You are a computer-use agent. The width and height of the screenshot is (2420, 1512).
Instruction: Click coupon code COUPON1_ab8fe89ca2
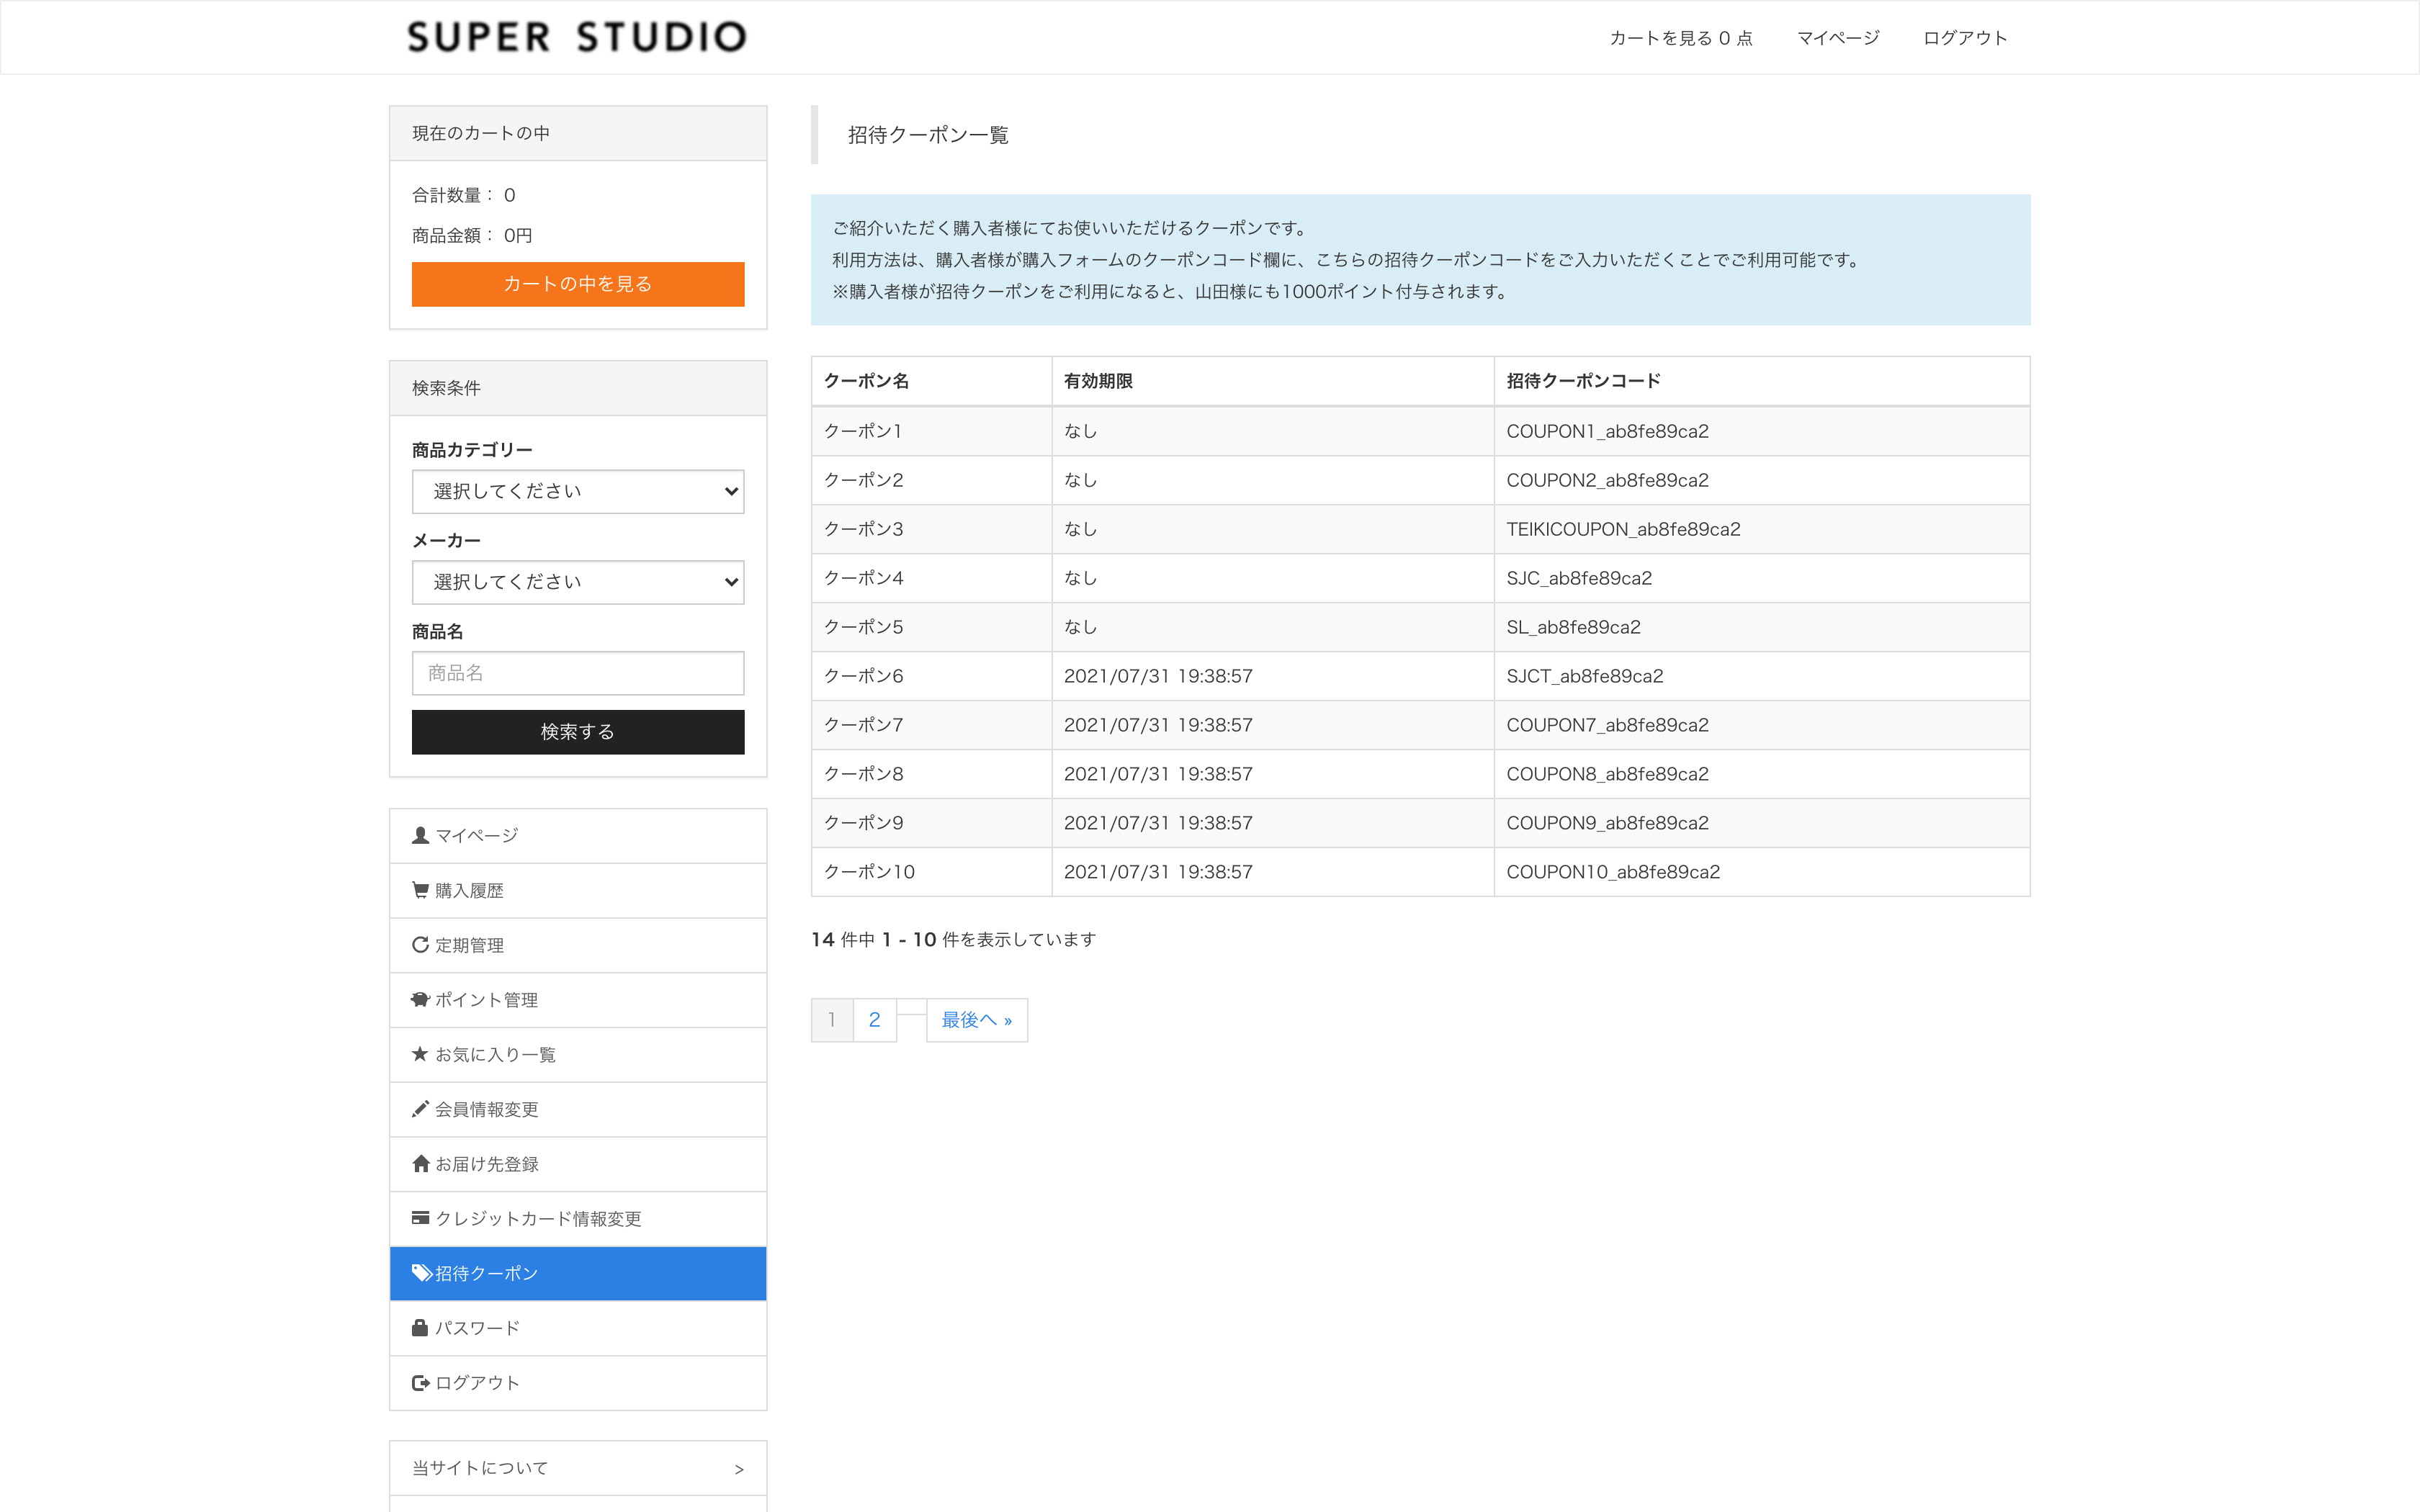tap(1607, 431)
